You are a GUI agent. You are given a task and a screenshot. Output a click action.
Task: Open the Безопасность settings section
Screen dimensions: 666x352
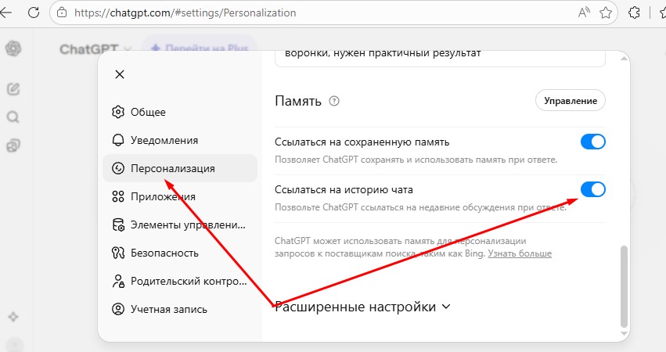pyautogui.click(x=180, y=253)
